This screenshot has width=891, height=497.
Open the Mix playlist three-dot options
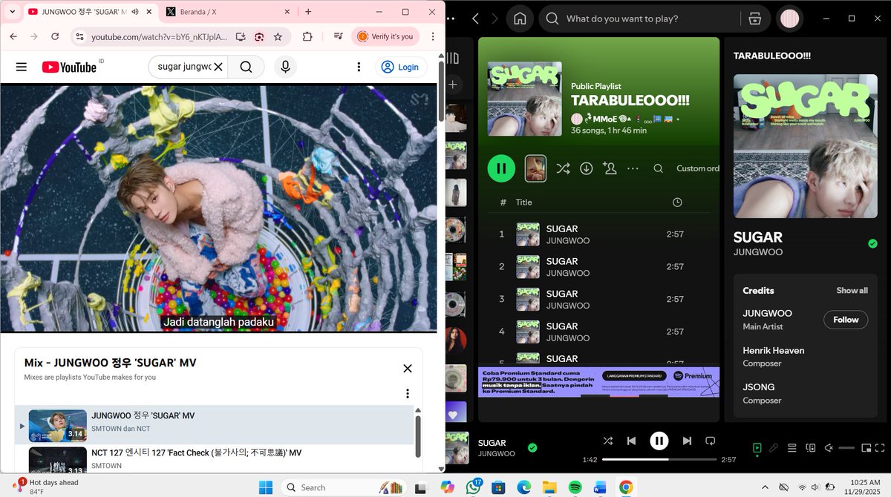point(408,393)
